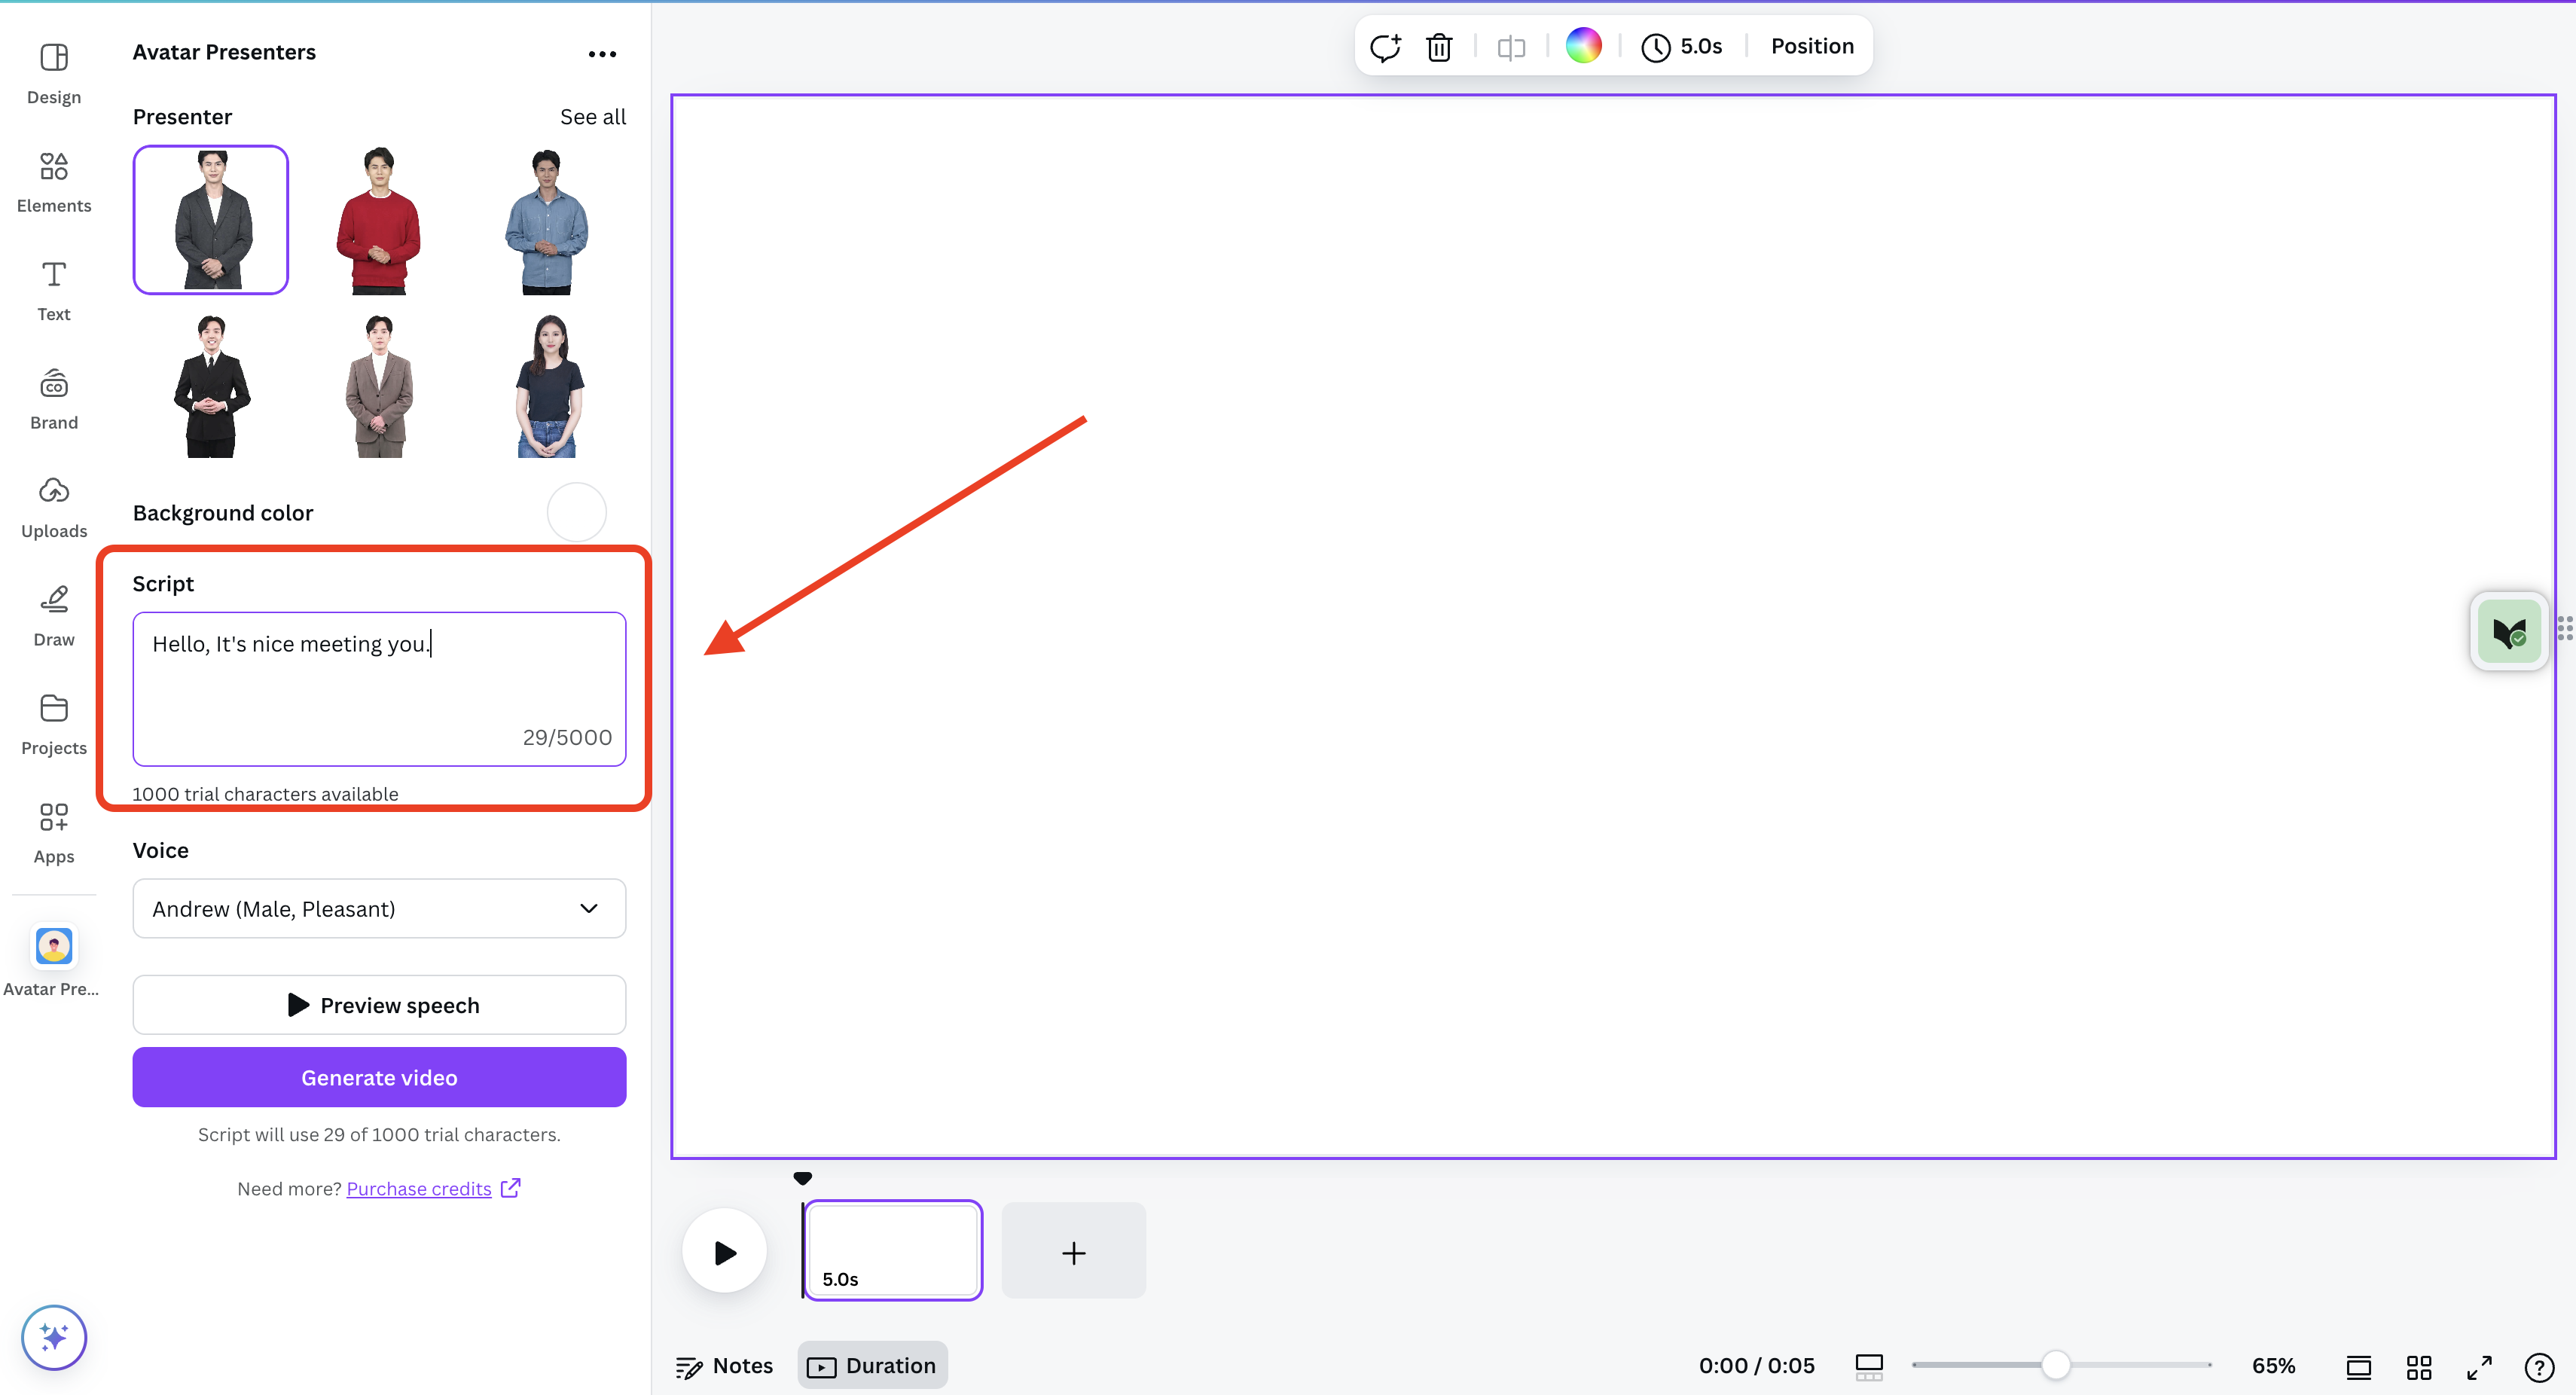Image resolution: width=2576 pixels, height=1395 pixels.
Task: Expand the Position panel options
Action: pos(1811,47)
